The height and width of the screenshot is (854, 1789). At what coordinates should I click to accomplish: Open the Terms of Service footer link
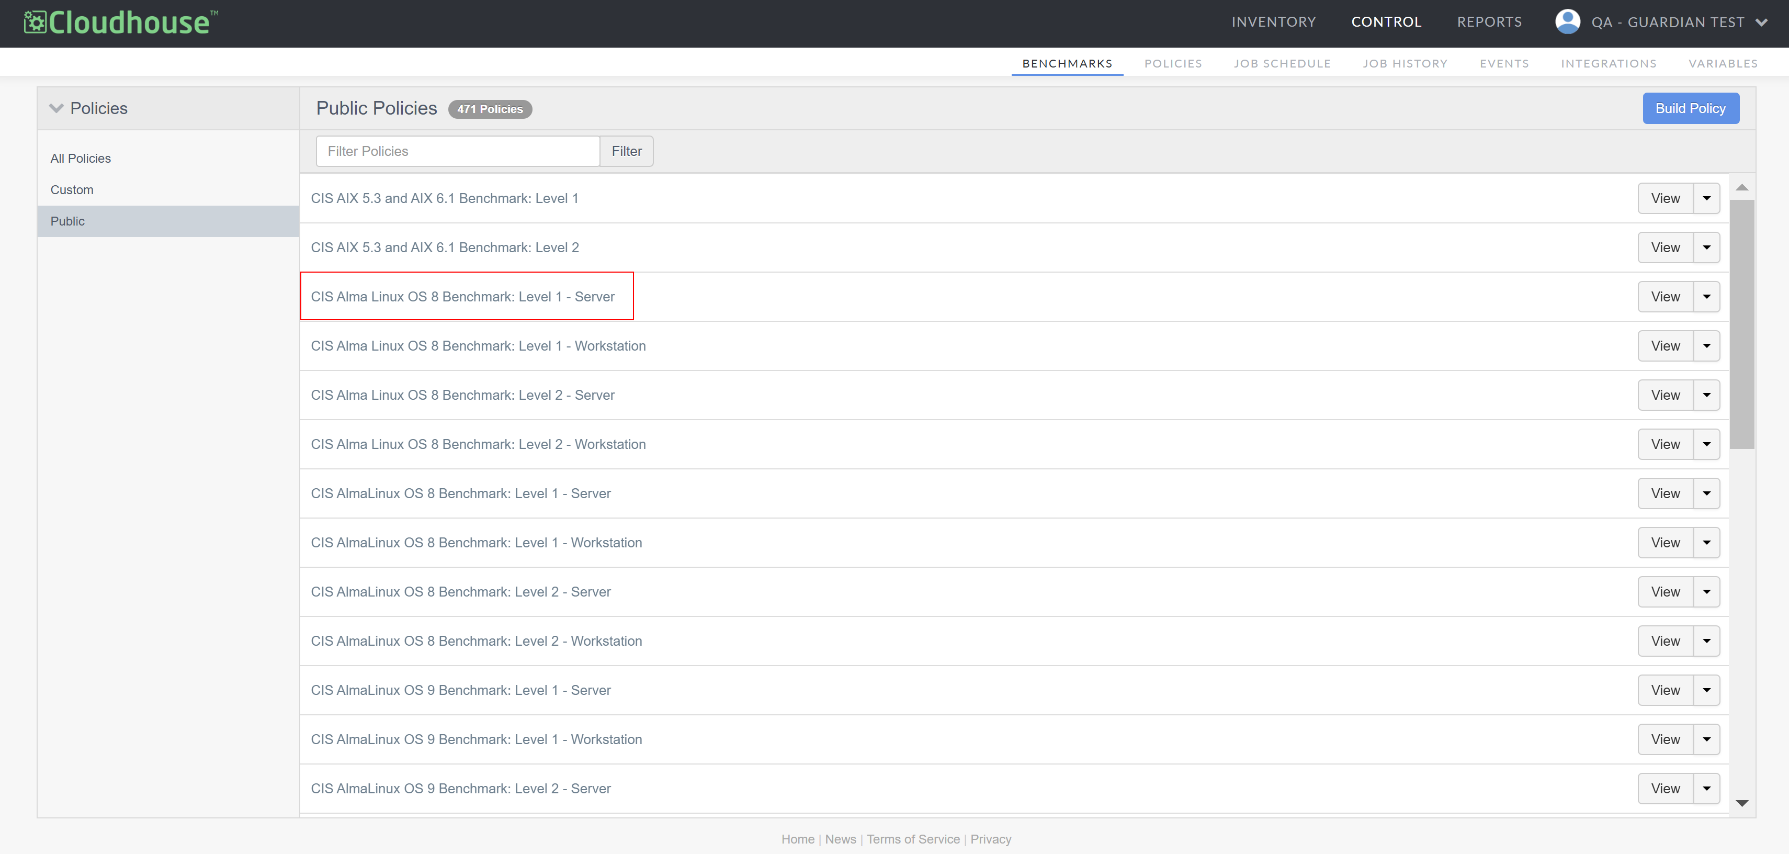click(913, 839)
